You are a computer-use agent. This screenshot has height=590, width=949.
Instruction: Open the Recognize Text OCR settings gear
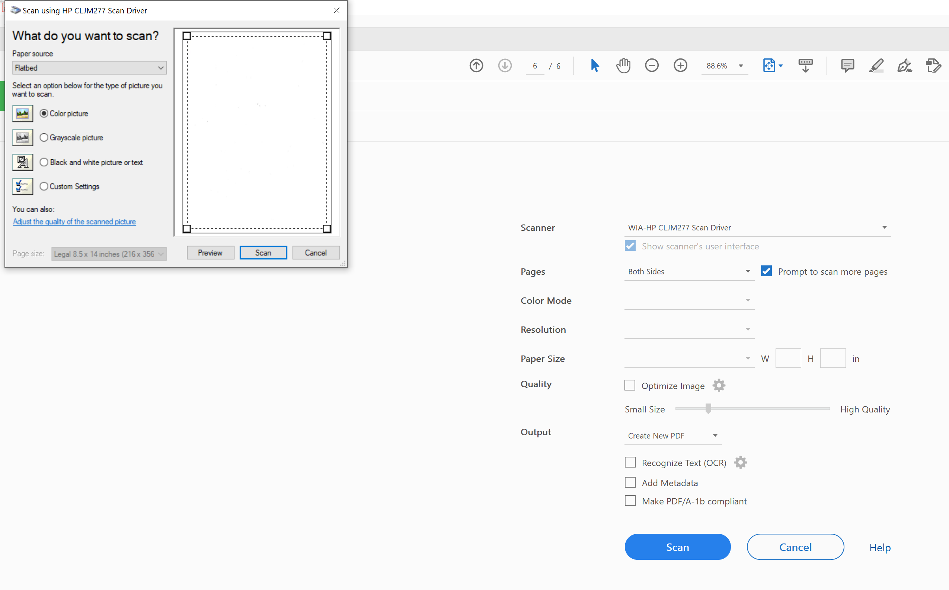click(x=740, y=462)
